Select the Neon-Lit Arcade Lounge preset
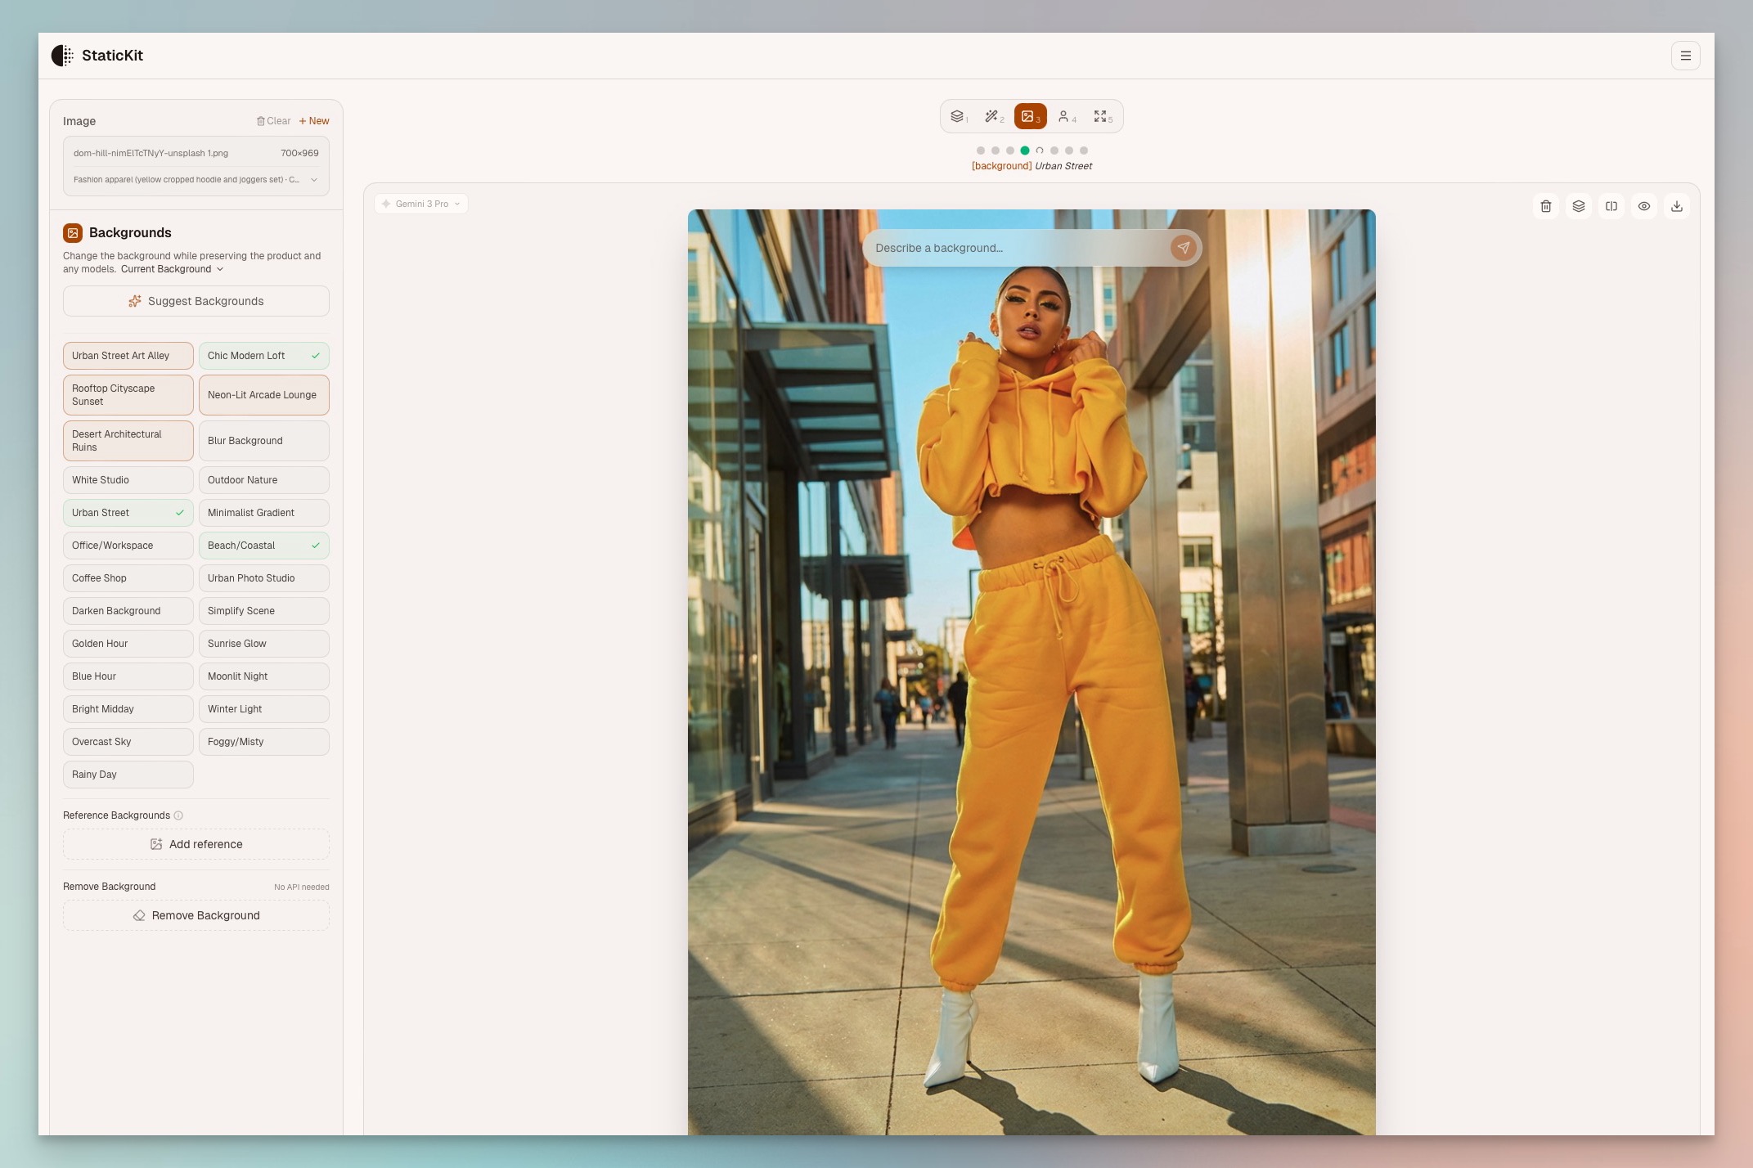 point(263,395)
